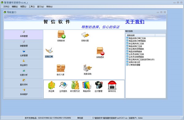Click the 报表名称 column header

[140, 35]
